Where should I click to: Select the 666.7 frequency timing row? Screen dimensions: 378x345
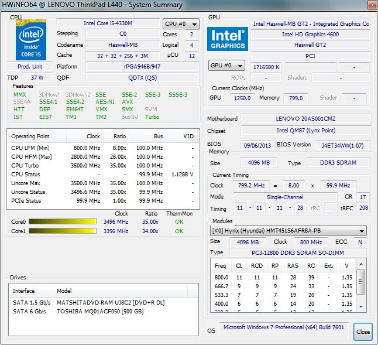point(283,286)
